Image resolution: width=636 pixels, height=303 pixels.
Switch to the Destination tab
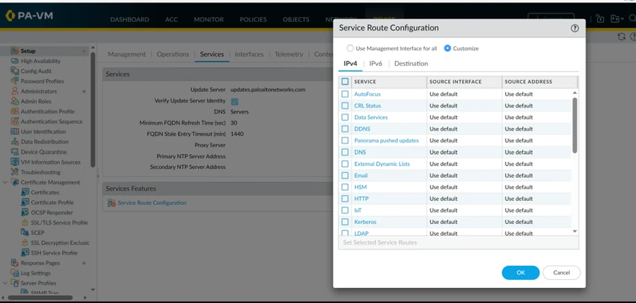coord(411,63)
